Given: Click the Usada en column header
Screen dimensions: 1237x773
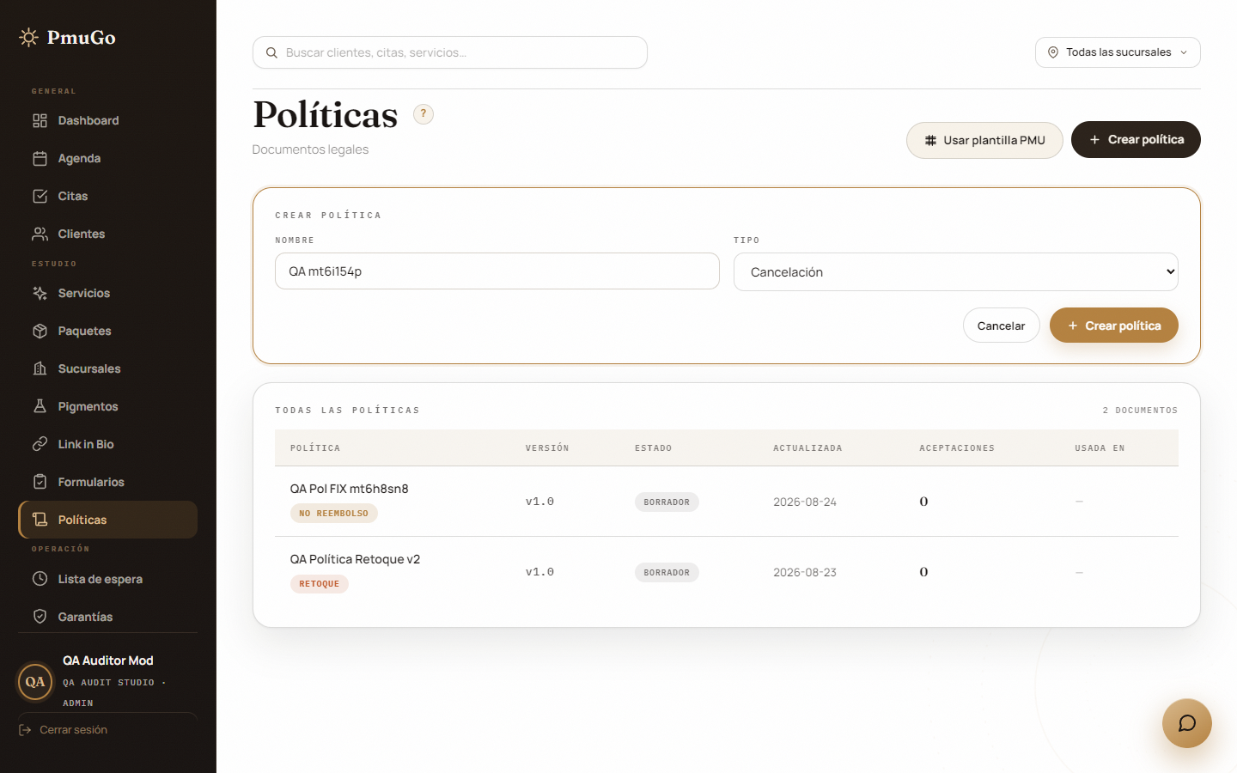Looking at the screenshot, I should [1100, 448].
